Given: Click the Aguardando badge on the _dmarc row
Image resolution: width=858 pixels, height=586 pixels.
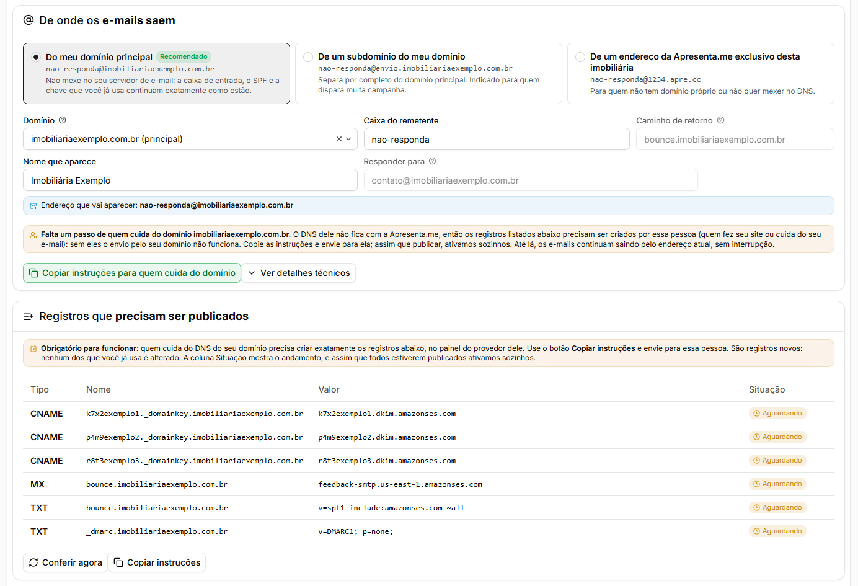Looking at the screenshot, I should [777, 531].
